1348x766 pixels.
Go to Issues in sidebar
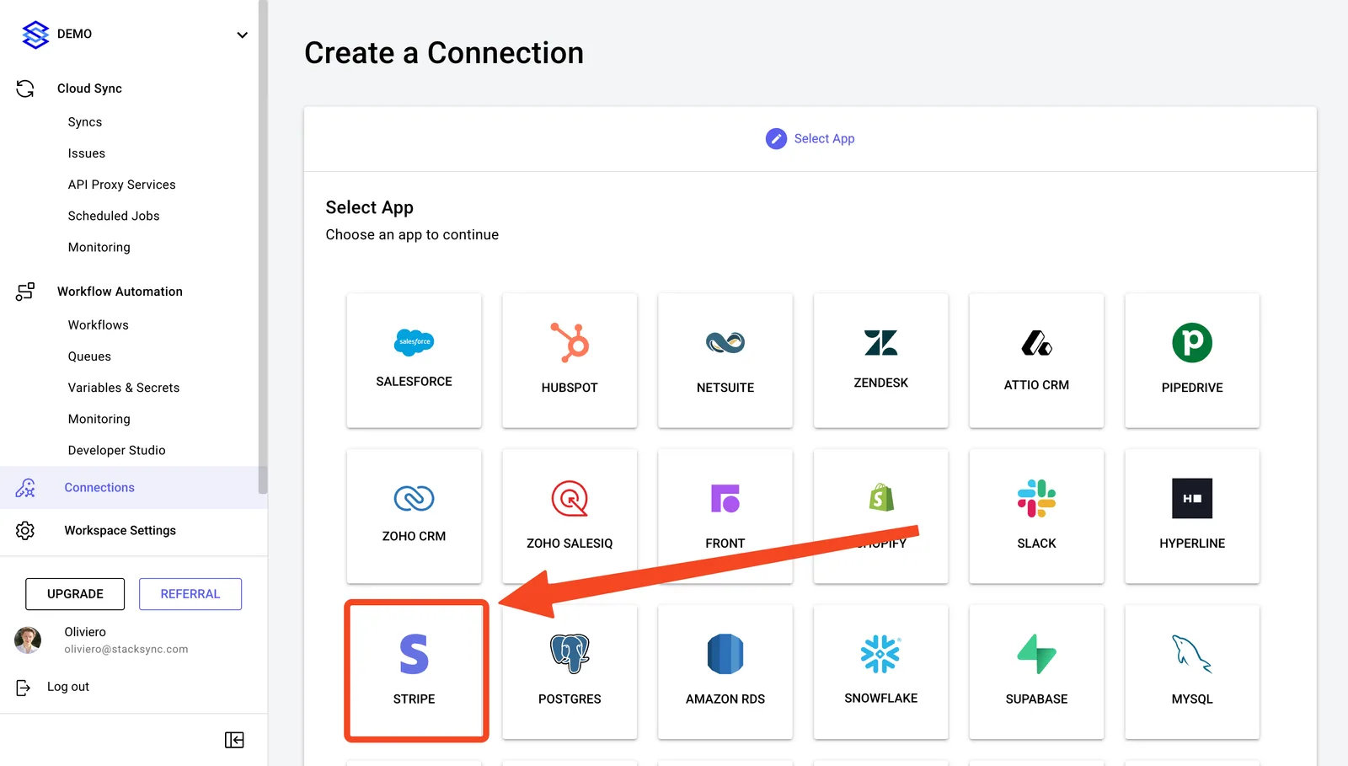pos(87,153)
